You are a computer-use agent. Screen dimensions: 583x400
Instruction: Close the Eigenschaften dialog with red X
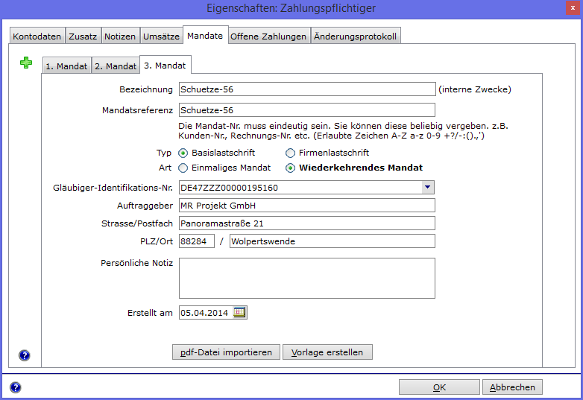(573, 7)
